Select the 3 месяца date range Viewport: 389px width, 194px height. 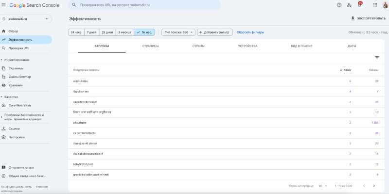click(124, 32)
